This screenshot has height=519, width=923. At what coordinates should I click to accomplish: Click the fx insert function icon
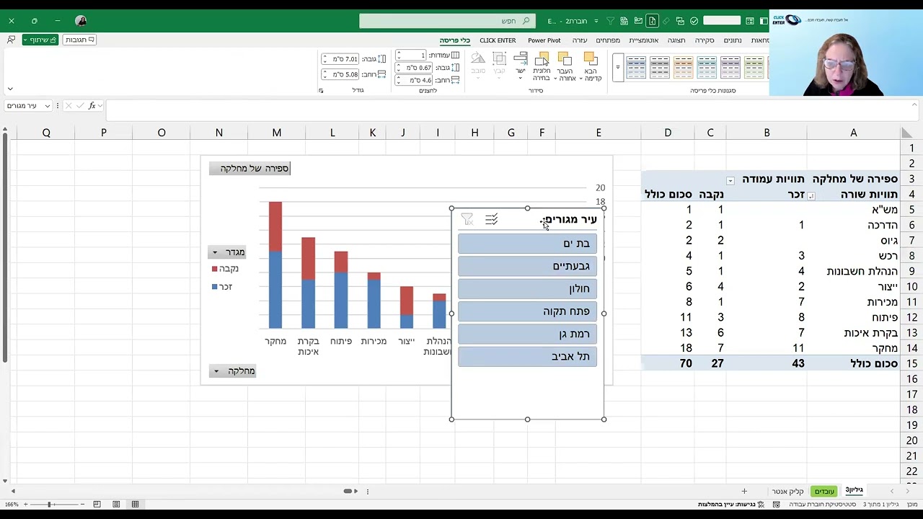pyautogui.click(x=92, y=106)
